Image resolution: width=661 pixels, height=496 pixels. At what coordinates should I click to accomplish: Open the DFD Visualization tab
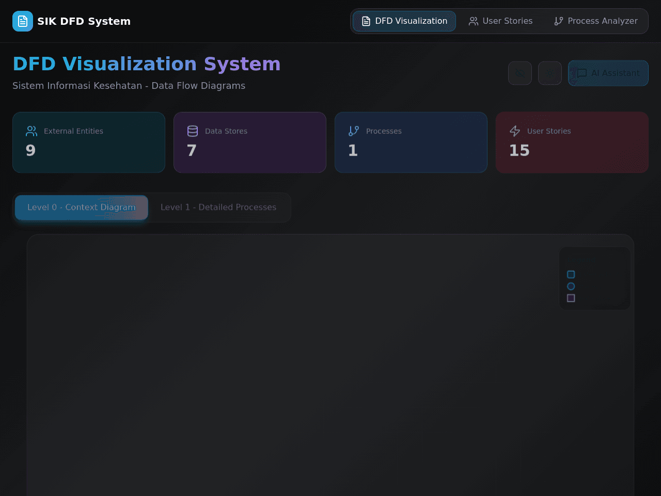pos(404,21)
